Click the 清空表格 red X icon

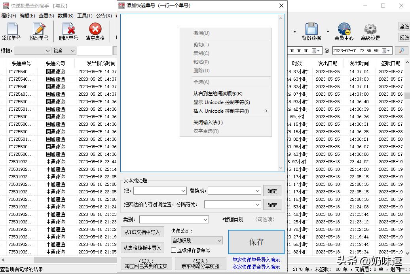point(95,29)
